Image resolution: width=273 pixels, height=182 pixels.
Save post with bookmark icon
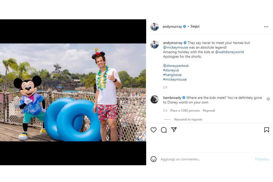[266, 130]
